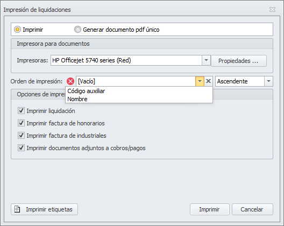Click the Cancelar button
The height and width of the screenshot is (226, 284).
tap(252, 209)
